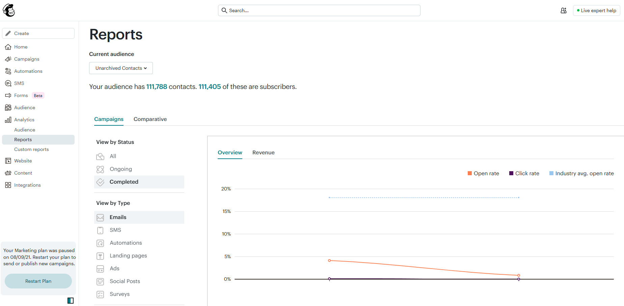
Task: Click the Landing pages icon
Action: click(x=100, y=256)
